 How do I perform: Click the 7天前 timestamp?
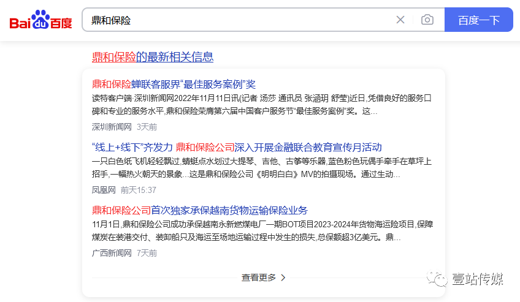coord(147,253)
